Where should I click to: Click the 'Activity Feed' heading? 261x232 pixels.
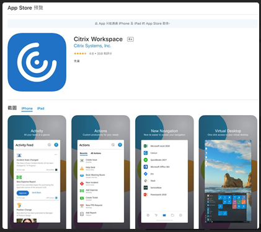tap(24, 145)
